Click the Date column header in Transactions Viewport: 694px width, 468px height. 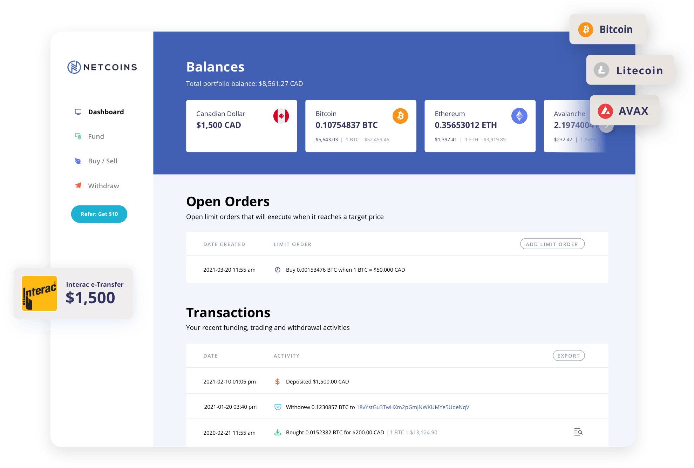point(210,356)
